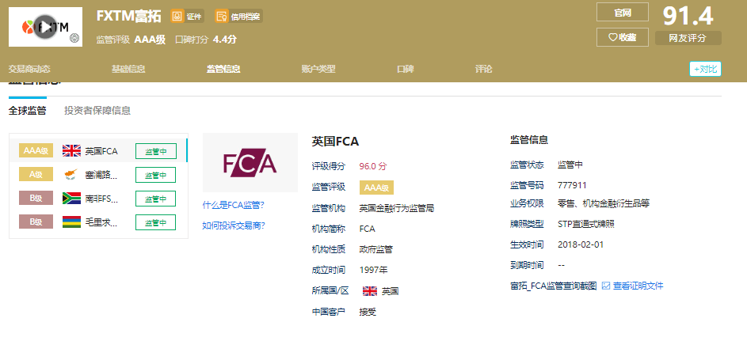Click 监管中 status for 英国FCA
Image resolution: width=747 pixels, height=341 pixels.
[156, 151]
